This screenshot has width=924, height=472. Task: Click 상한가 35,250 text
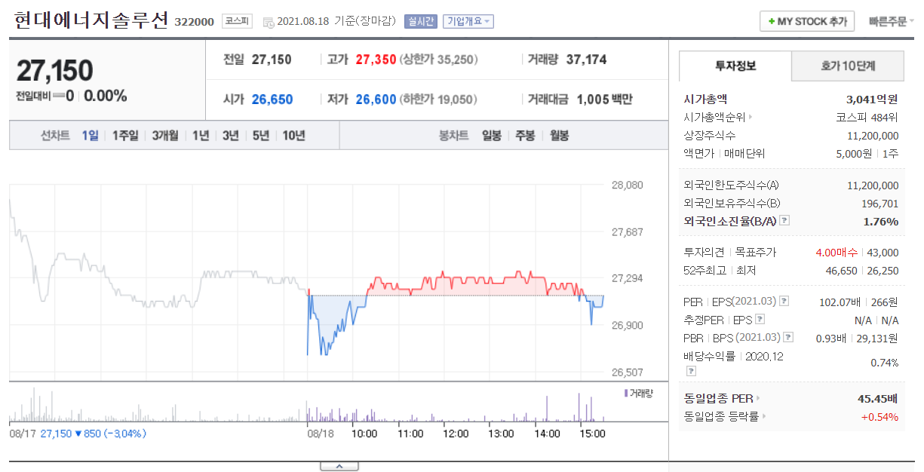point(440,60)
